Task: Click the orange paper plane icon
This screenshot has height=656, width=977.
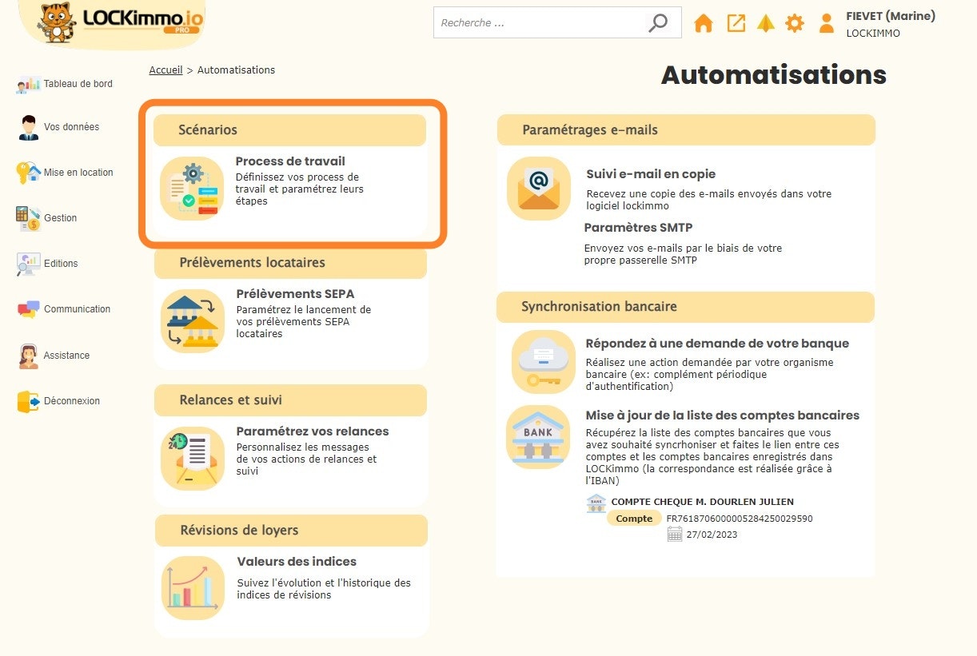Action: click(765, 23)
